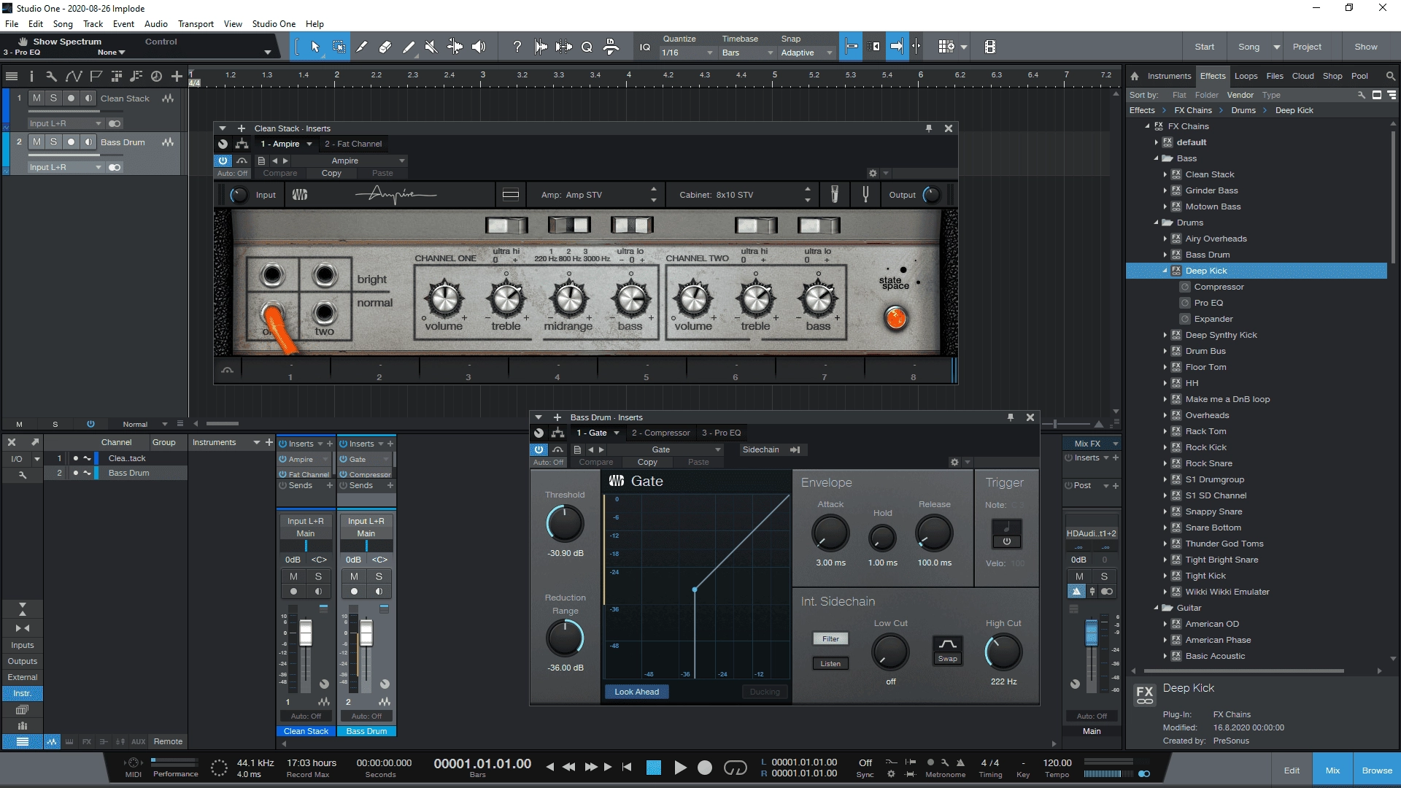
Task: Start playback with the Play button
Action: coord(680,768)
